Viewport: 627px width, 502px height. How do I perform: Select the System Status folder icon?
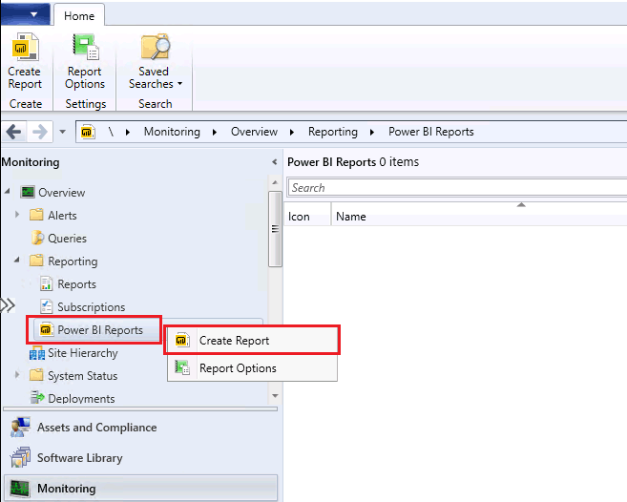click(x=36, y=375)
